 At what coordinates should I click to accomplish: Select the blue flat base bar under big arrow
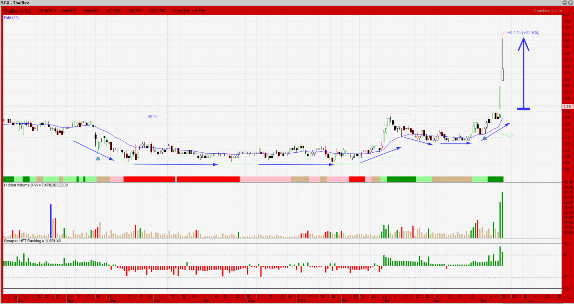pos(523,109)
